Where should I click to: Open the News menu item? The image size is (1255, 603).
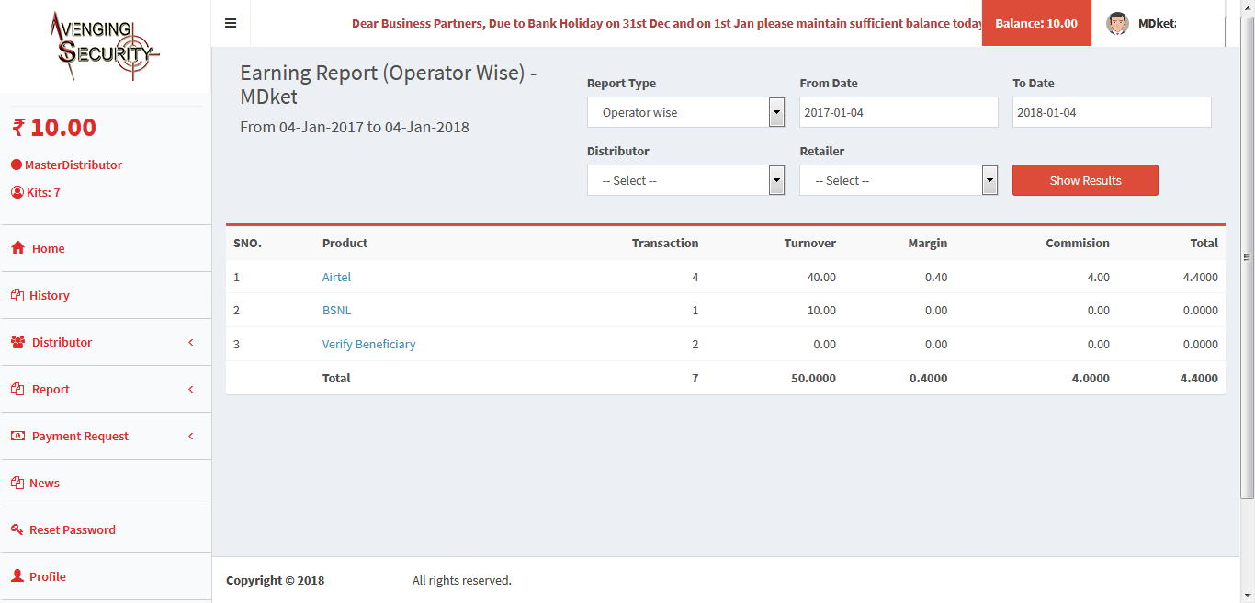pyautogui.click(x=106, y=483)
